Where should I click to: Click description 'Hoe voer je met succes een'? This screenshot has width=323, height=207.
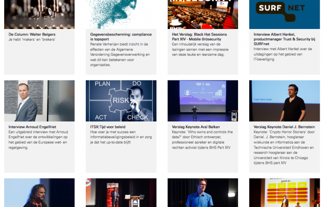click(121, 137)
